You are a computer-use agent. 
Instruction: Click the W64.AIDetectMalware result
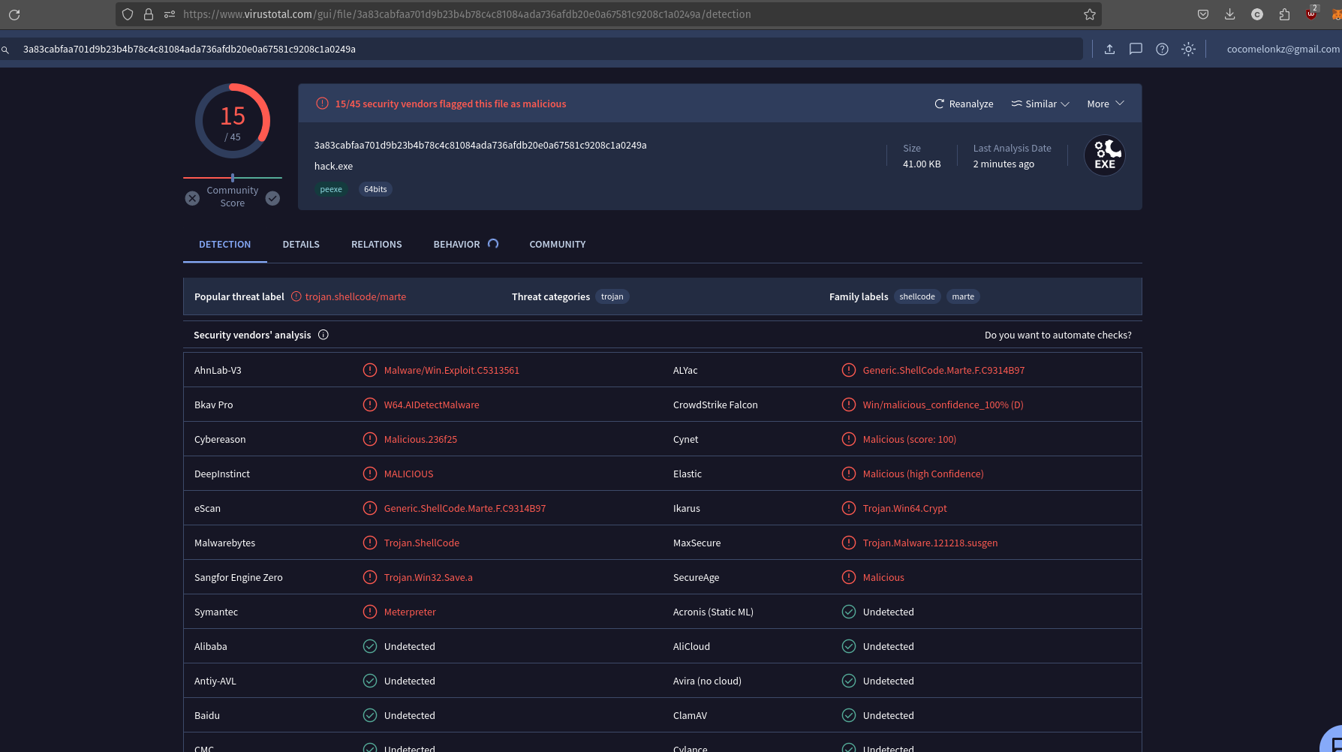pyautogui.click(x=432, y=405)
